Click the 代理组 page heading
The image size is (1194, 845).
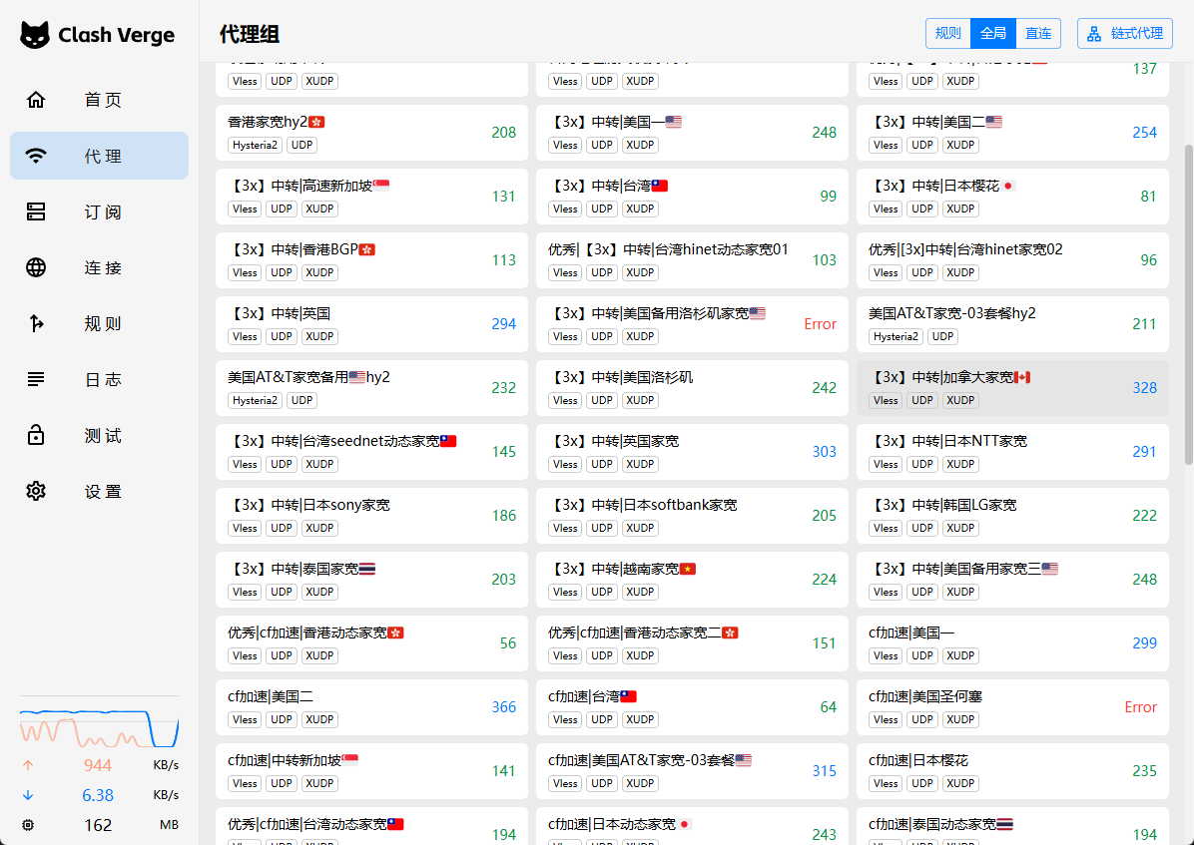pos(250,34)
